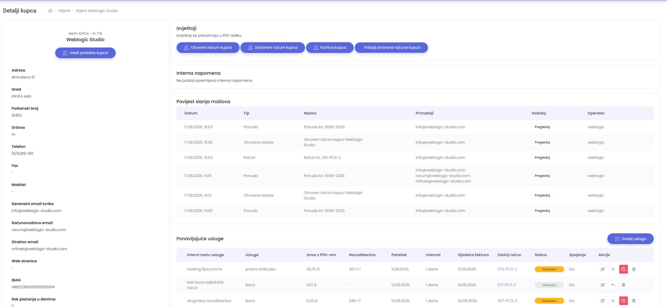The image size is (667, 307).
Task: Open the Kartica kupca report
Action: (330, 48)
